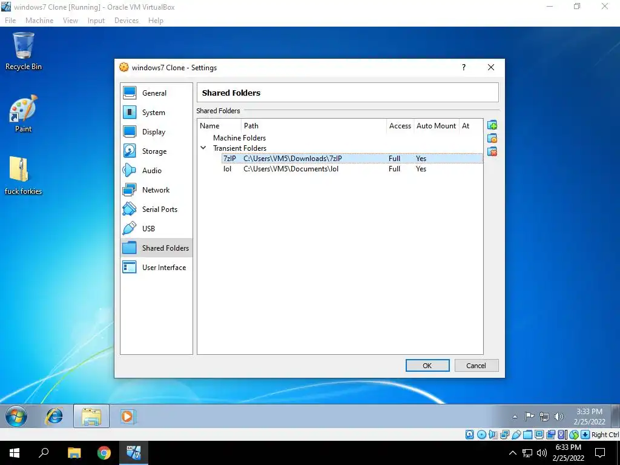Image resolution: width=620 pixels, height=465 pixels.
Task: Click the recording status bar icon
Action: click(x=550, y=435)
